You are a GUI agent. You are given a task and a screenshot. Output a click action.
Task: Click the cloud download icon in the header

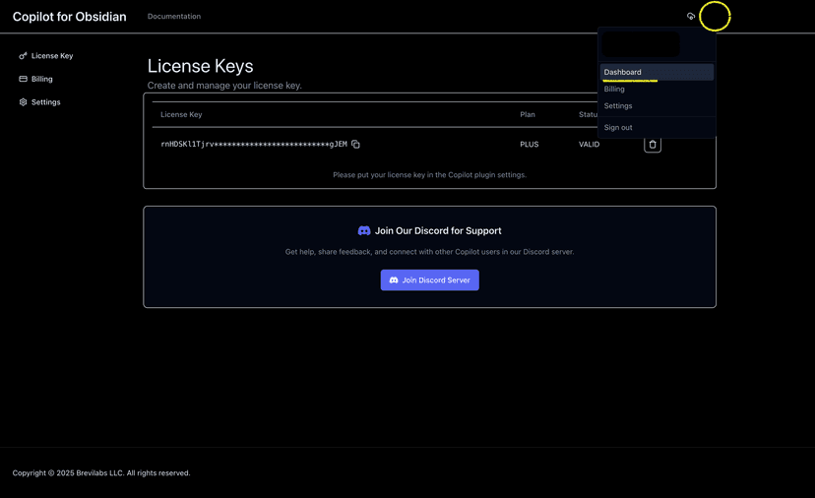690,17
